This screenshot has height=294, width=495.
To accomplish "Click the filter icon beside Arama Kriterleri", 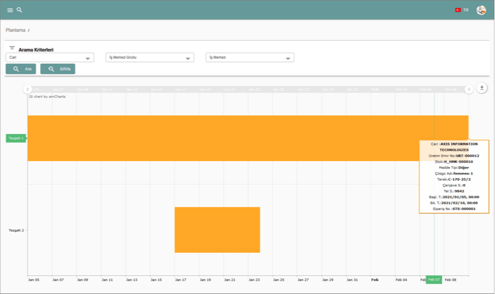I will (x=12, y=48).
